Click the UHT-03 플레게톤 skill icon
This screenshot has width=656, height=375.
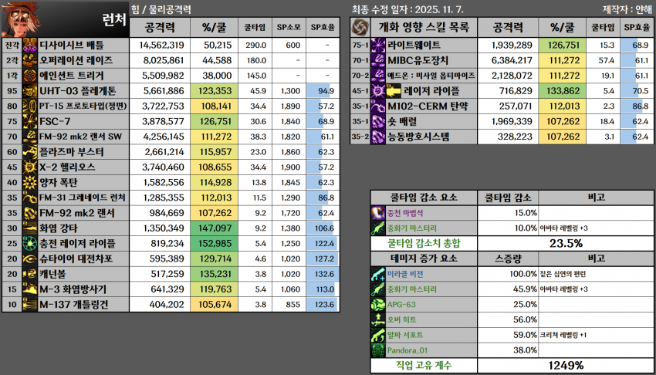click(30, 90)
